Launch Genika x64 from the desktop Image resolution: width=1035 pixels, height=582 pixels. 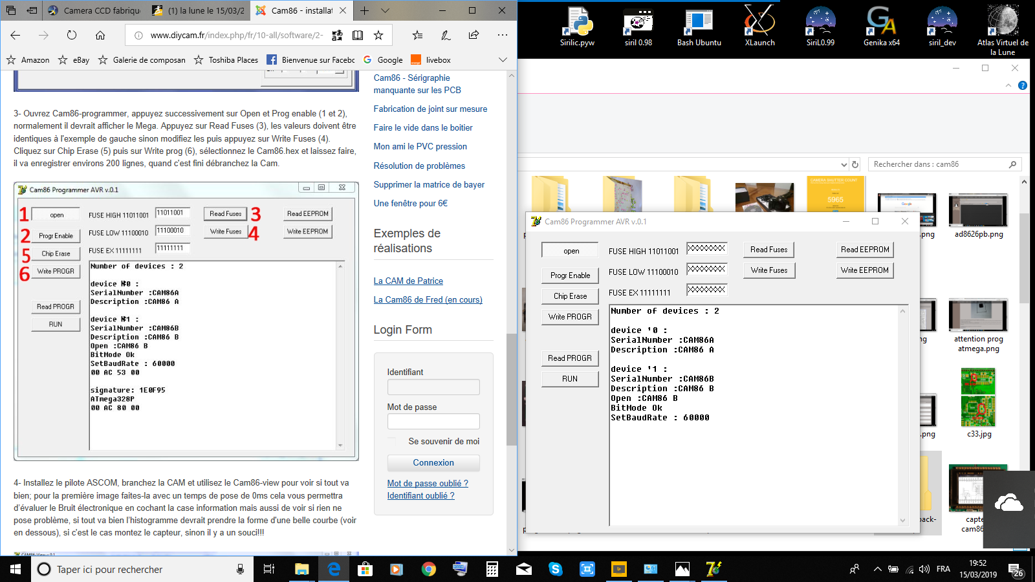pyautogui.click(x=882, y=27)
